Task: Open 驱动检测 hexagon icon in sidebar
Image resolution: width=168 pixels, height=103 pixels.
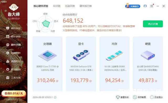Action: pyautogui.click(x=8, y=69)
